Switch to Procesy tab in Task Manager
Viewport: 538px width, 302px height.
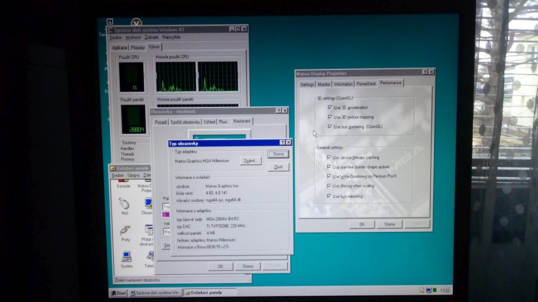point(138,48)
